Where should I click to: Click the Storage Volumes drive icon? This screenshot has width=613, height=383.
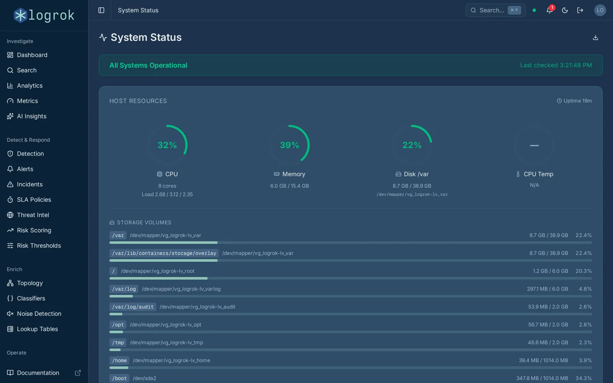[x=112, y=223]
